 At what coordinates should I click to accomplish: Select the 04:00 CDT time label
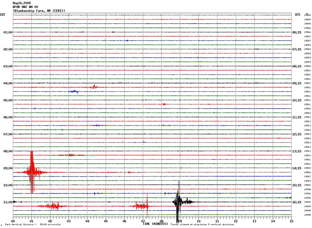[x=8, y=83]
